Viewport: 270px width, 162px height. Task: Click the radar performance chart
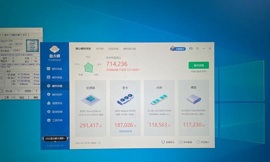point(88,67)
